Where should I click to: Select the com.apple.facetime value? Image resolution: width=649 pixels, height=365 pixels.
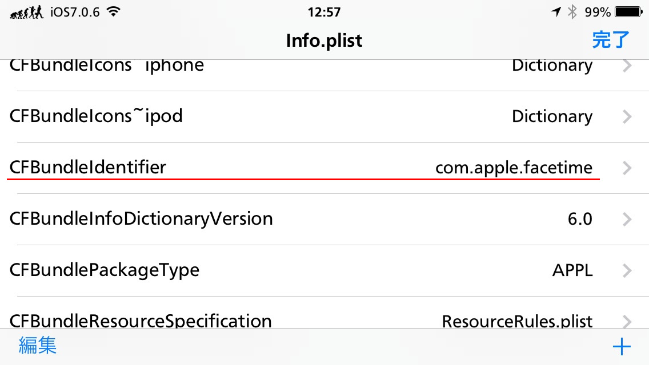pyautogui.click(x=514, y=168)
